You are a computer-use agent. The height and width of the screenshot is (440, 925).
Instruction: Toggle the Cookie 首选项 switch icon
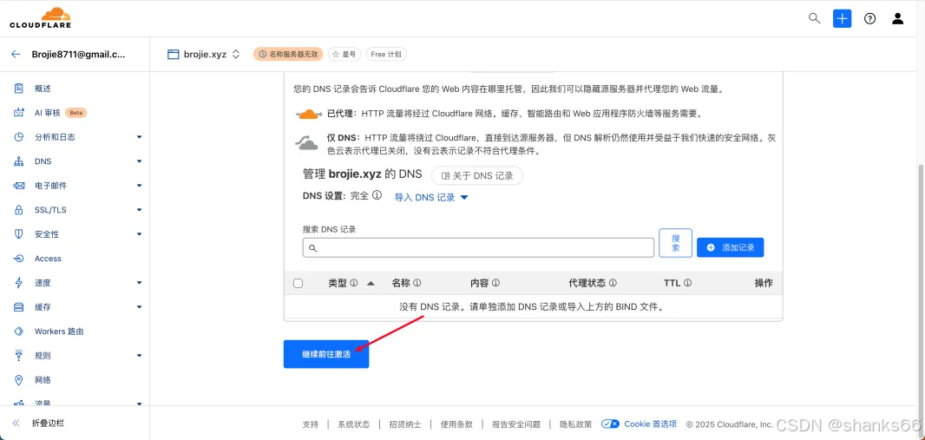pos(611,424)
